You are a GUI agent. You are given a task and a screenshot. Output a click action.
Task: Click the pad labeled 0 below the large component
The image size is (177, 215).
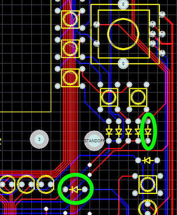click(x=123, y=64)
